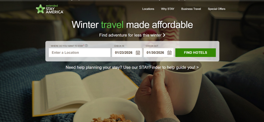Image resolution: width=264 pixels, height=122 pixels.
Task: Open the STAYFinder planning help link
Action: [x=132, y=67]
